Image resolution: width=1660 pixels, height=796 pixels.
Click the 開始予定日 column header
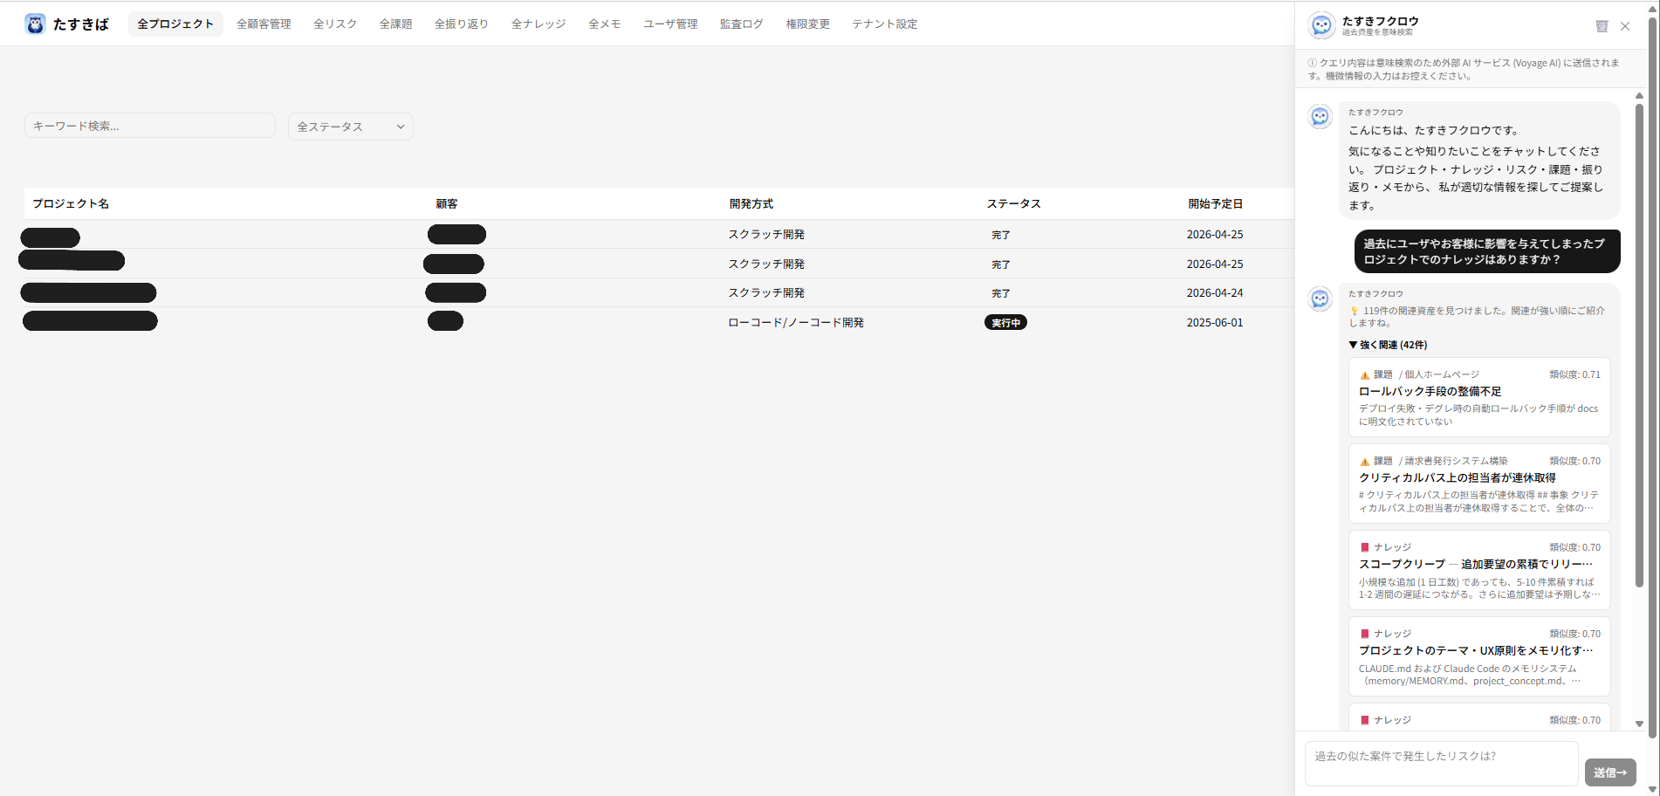pyautogui.click(x=1215, y=203)
